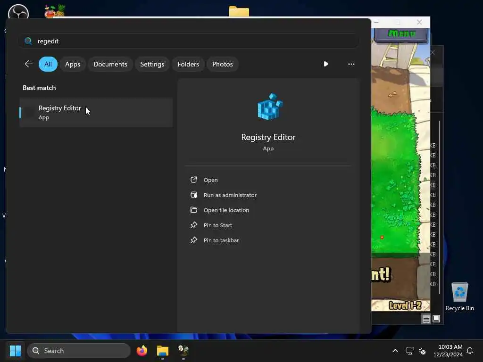Choose Open file location
This screenshot has width=483, height=362.
point(226,210)
